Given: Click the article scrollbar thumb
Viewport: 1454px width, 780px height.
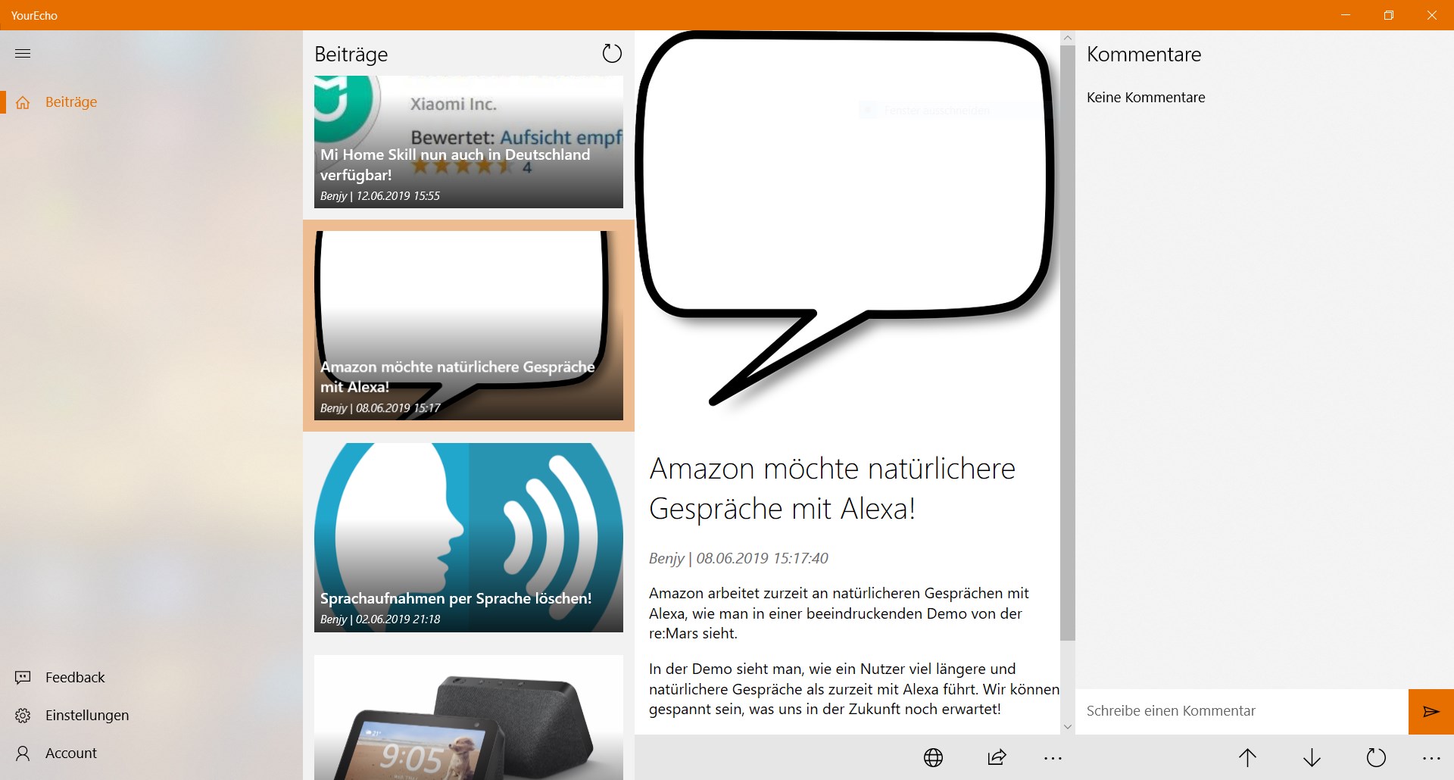Looking at the screenshot, I should 1068,343.
